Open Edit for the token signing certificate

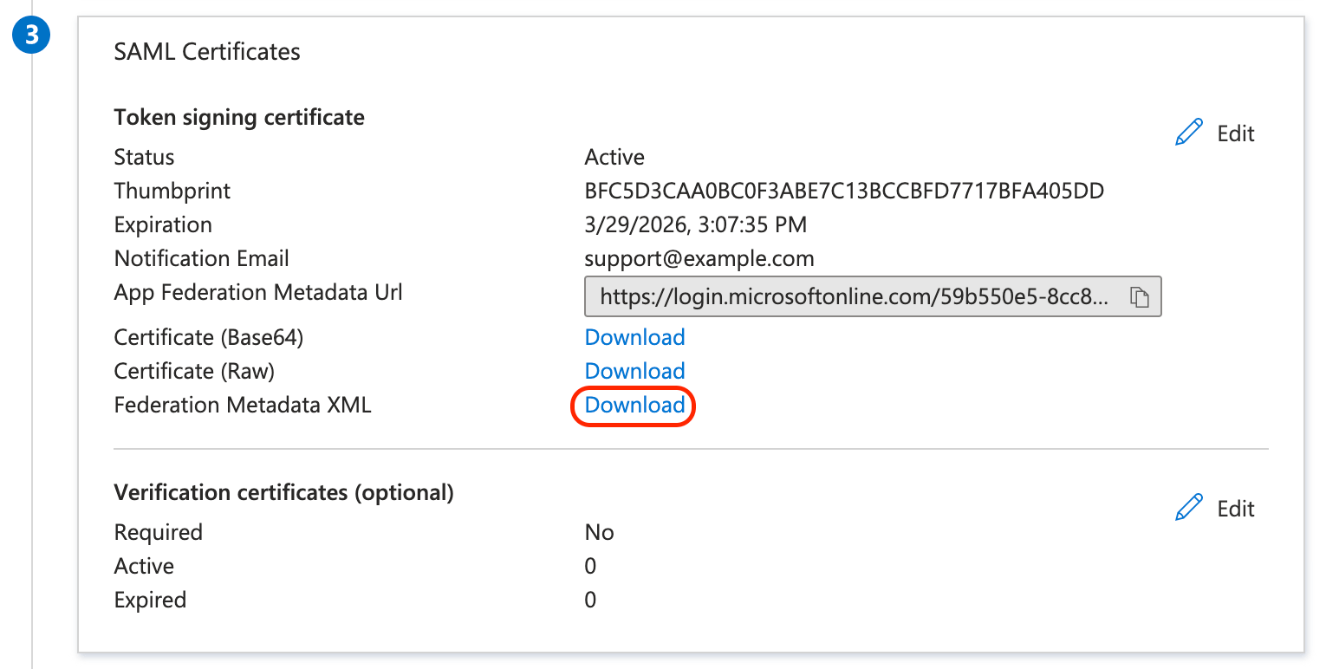tap(1213, 133)
